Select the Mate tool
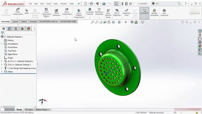Viewport: 202px width, 114px height. click(x=27, y=11)
